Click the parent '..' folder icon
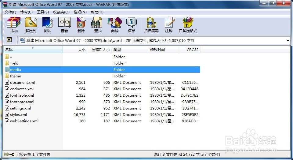 click(7, 57)
